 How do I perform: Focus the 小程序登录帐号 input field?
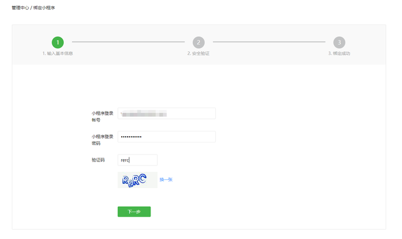point(167,113)
